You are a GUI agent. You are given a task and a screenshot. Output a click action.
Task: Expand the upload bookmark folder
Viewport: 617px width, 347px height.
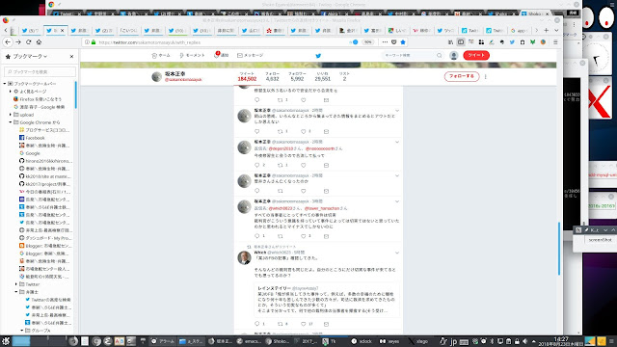coord(11,115)
